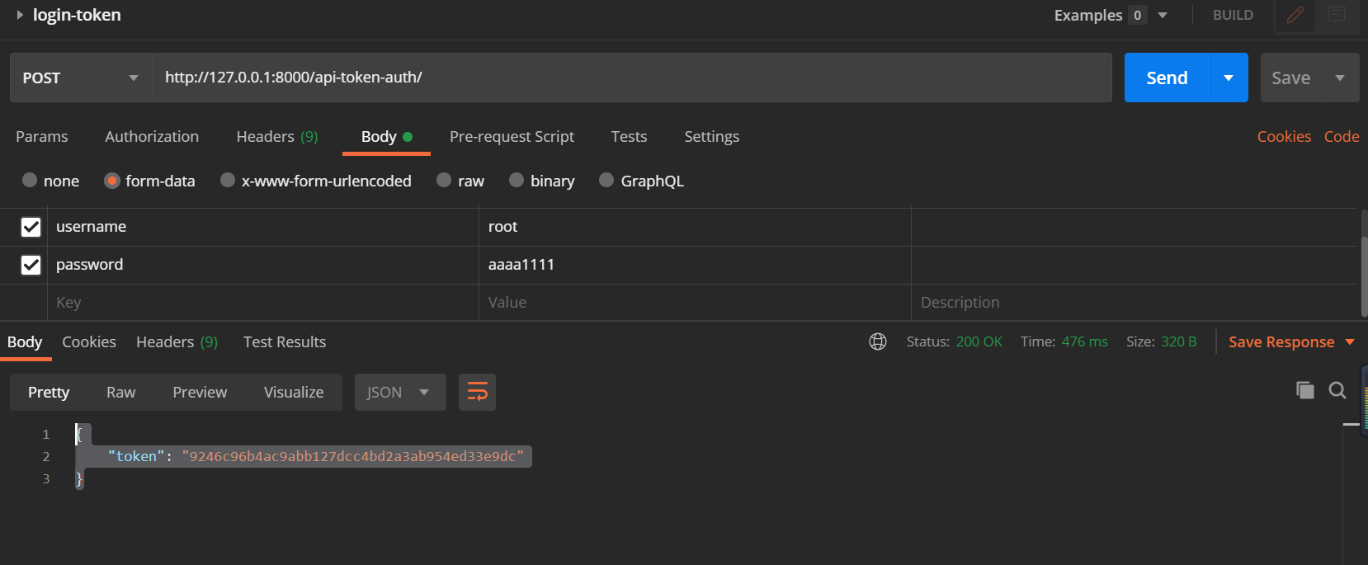Open the request Body tab
This screenshot has height=565, width=1368.
point(386,136)
